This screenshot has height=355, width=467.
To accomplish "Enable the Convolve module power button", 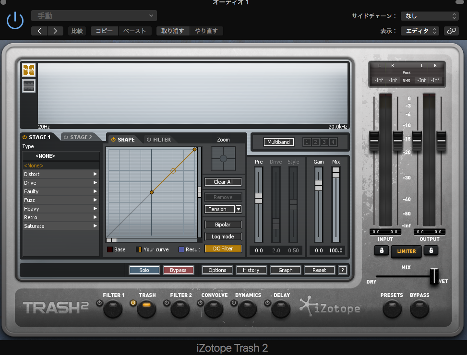I will point(200,303).
